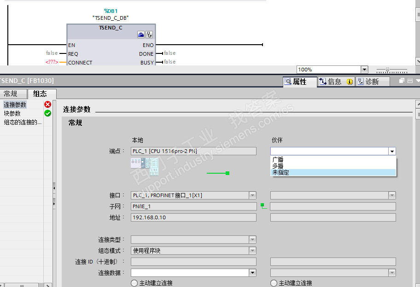Image resolution: width=420 pixels, height=287 pixels.
Task: Switch to the 信息 info tab
Action: 336,82
